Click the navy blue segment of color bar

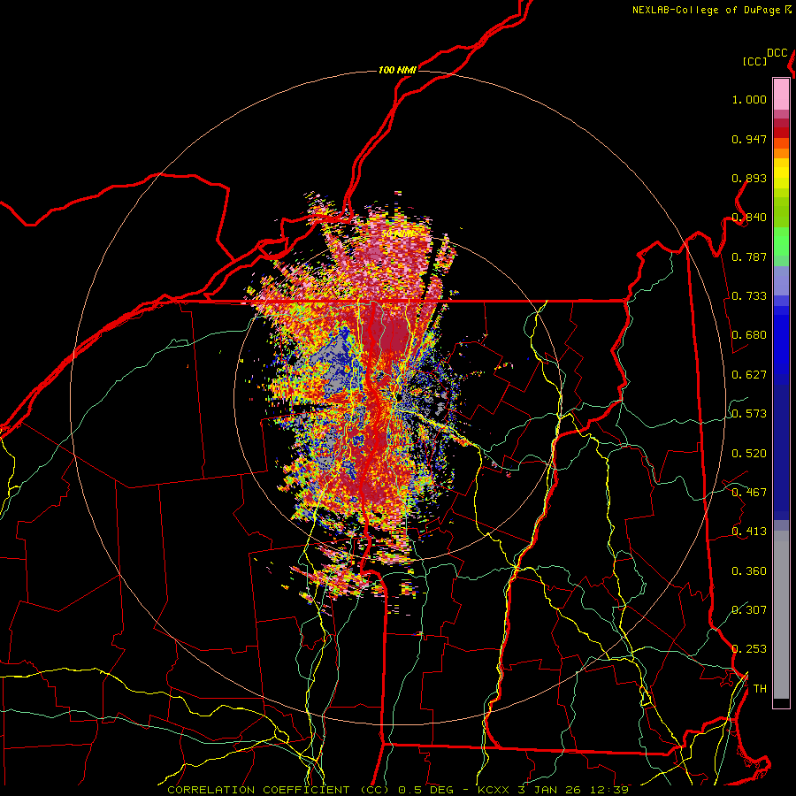[781, 452]
